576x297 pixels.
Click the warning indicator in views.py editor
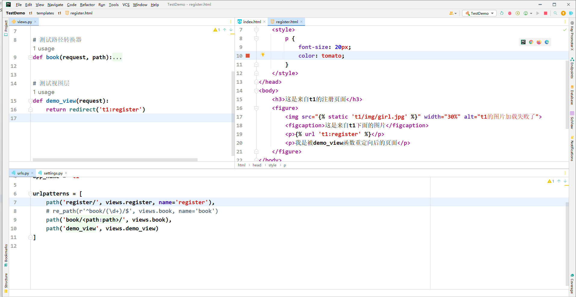[216, 30]
